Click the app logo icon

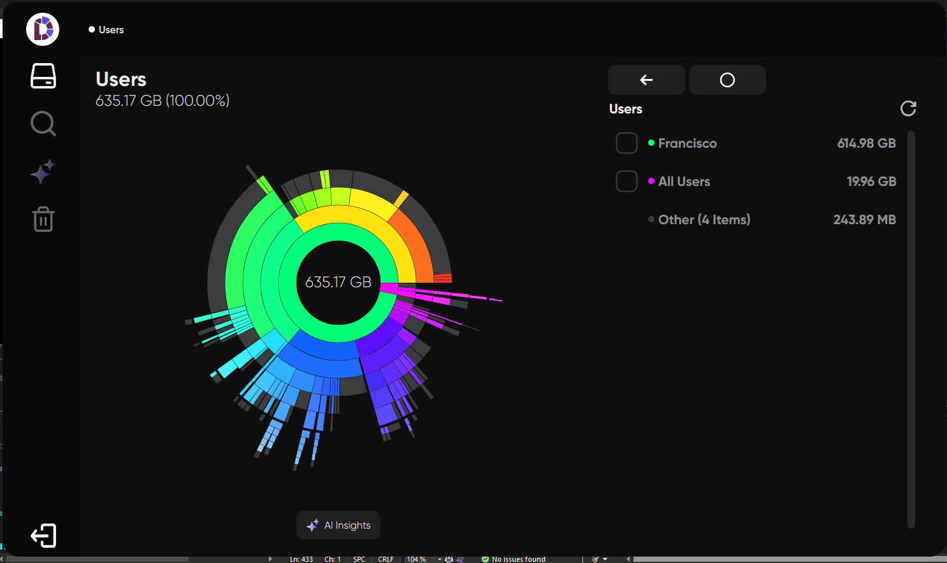coord(43,29)
